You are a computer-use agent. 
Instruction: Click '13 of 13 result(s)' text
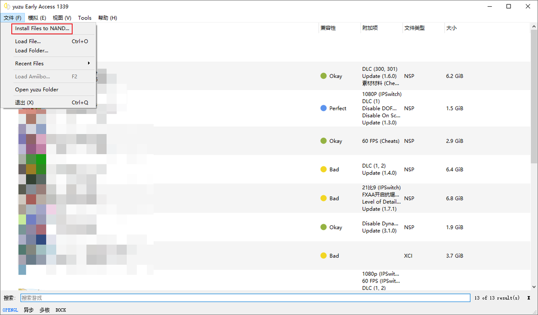pos(497,298)
